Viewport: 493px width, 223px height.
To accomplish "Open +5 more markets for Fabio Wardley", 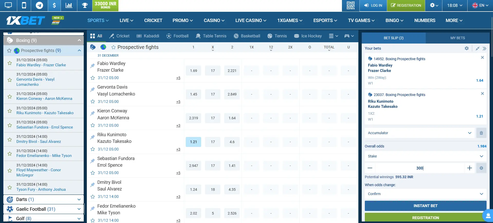I will pos(178,78).
